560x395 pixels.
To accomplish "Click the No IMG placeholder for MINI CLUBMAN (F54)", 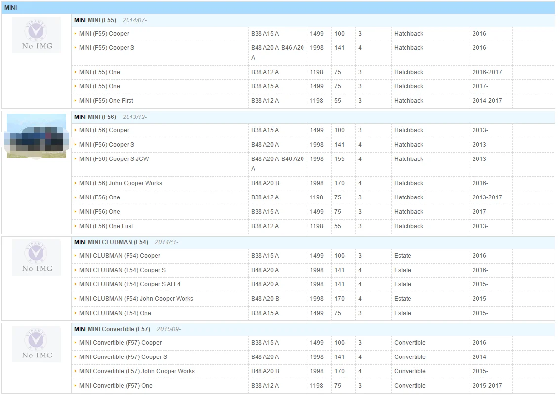I will click(37, 257).
